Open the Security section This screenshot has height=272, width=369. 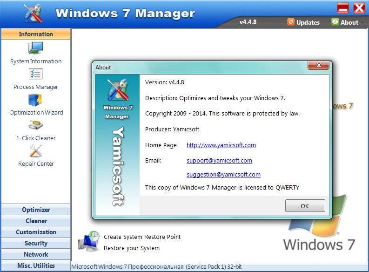[36, 243]
